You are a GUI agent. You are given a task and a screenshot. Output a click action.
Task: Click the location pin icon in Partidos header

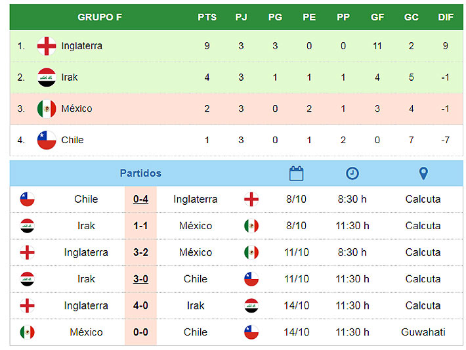coord(423,173)
